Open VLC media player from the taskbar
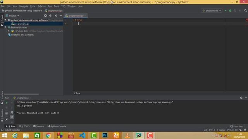Image resolution: width=248 pixels, height=139 pixels. click(x=127, y=136)
